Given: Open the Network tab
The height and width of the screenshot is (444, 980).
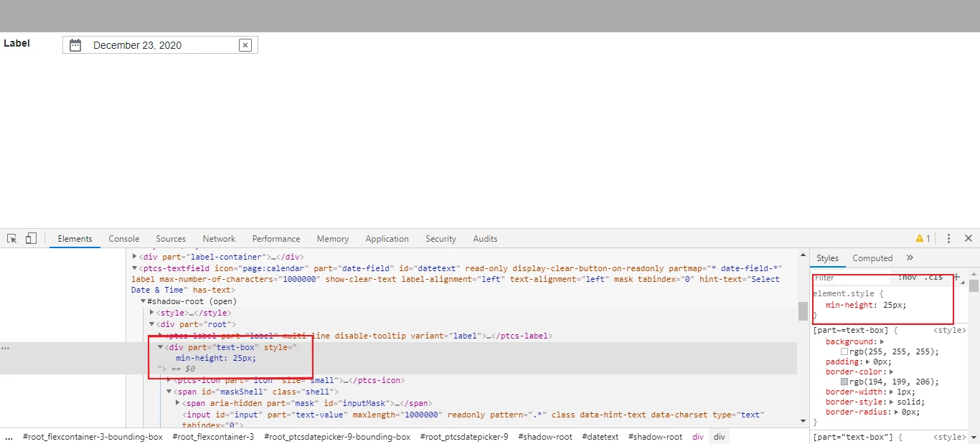Looking at the screenshot, I should (x=219, y=239).
